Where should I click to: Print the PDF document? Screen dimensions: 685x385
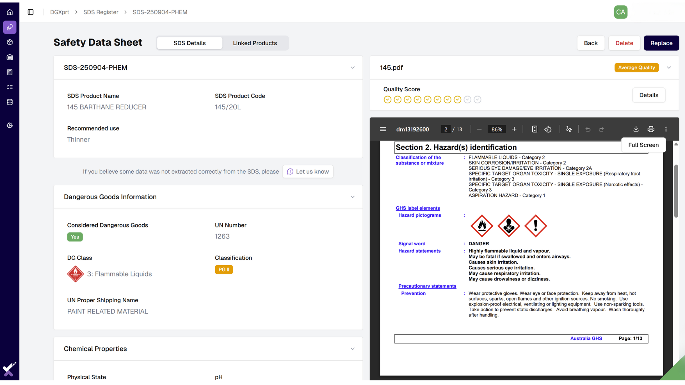coord(651,129)
